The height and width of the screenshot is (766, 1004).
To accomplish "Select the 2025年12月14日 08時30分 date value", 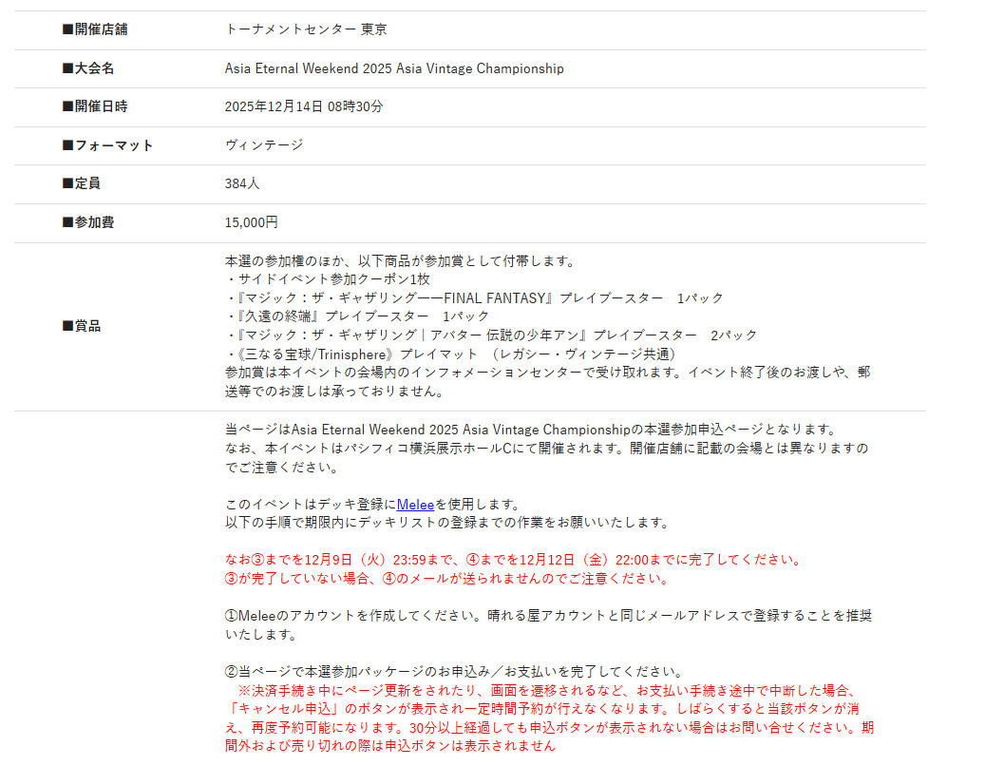I will pyautogui.click(x=304, y=106).
